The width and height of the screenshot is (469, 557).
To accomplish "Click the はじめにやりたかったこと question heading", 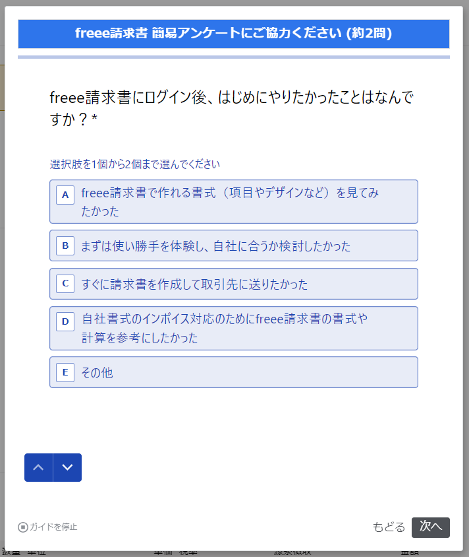I will pyautogui.click(x=232, y=108).
